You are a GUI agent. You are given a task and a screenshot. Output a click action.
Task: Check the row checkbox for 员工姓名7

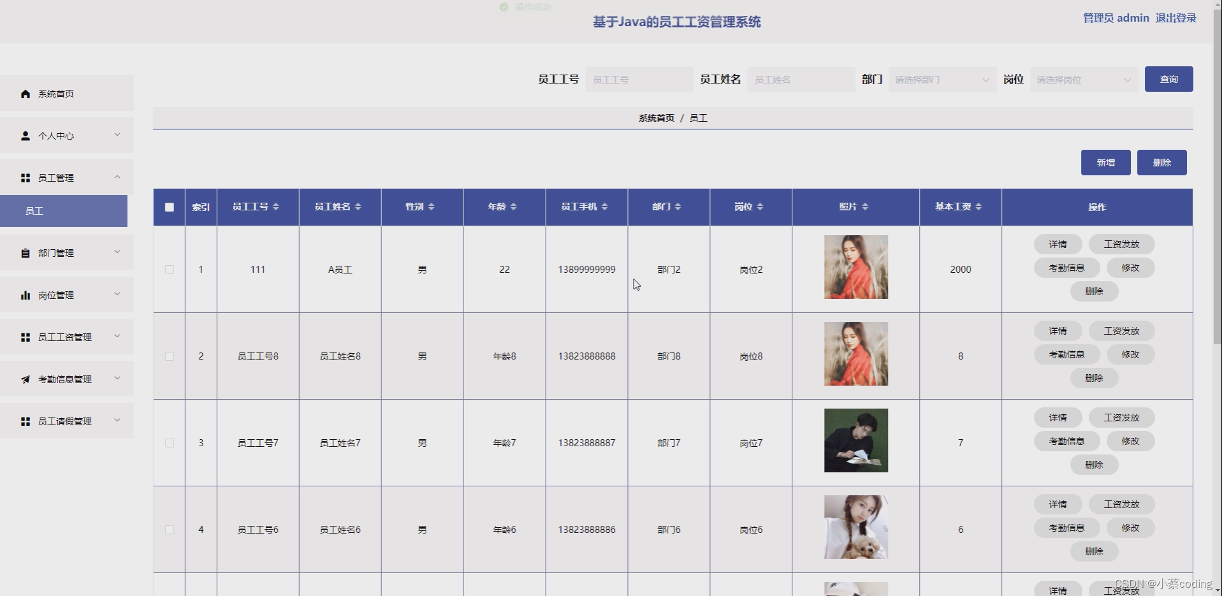(170, 443)
